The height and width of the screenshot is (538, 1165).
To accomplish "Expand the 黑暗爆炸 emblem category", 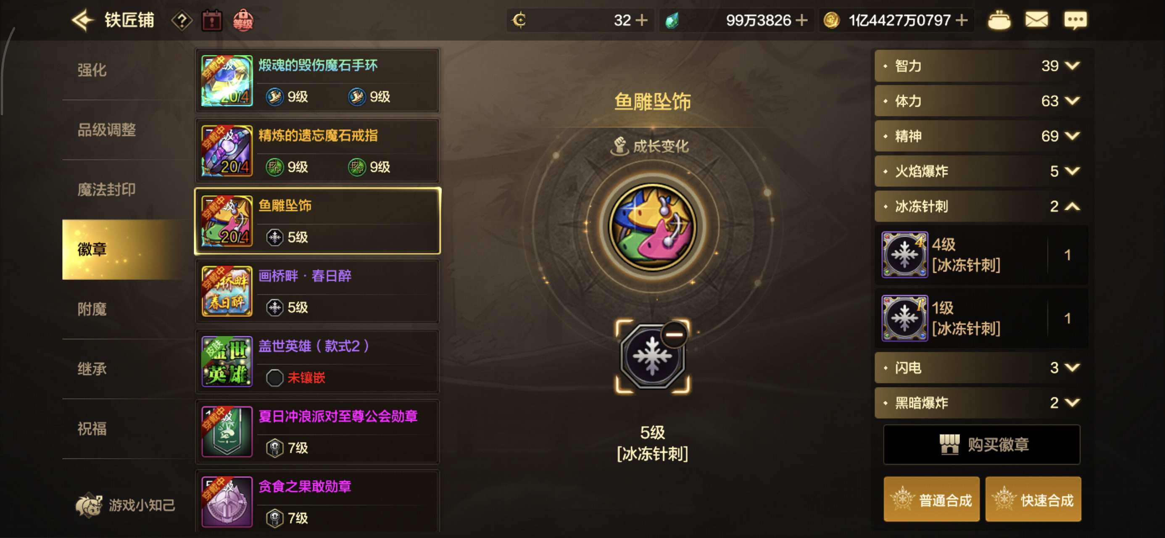I will [980, 403].
